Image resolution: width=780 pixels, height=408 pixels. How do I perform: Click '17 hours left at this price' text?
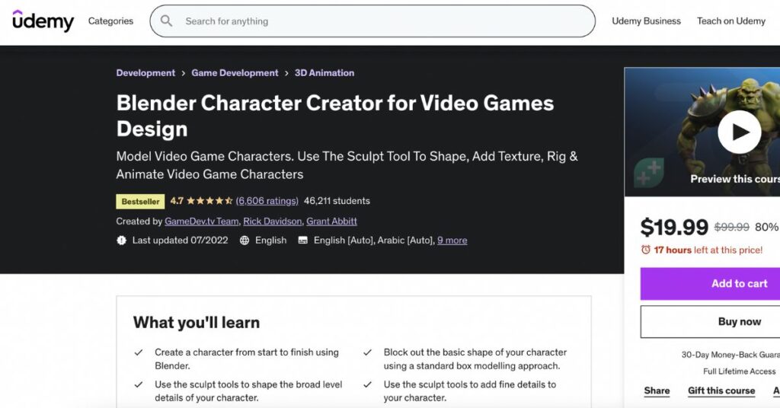(x=708, y=250)
